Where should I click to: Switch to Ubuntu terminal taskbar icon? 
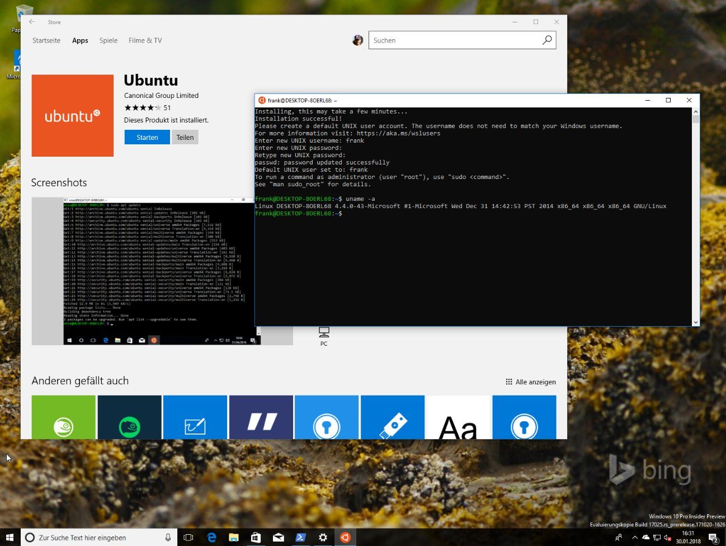(x=345, y=538)
